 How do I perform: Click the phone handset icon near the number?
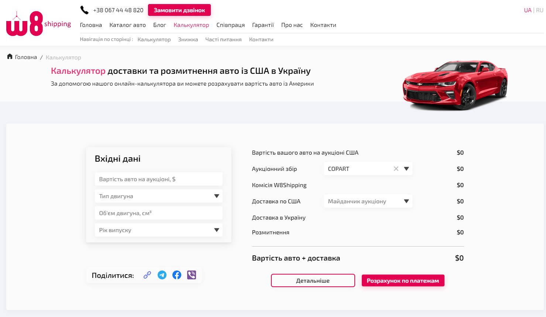tap(85, 10)
